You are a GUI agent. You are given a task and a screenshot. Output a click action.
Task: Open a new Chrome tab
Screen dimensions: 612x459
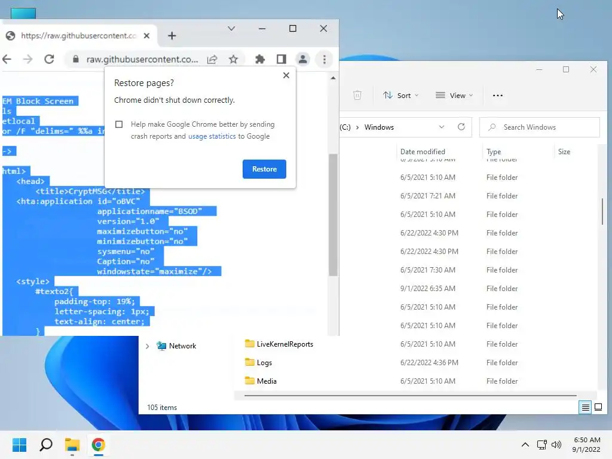click(172, 36)
